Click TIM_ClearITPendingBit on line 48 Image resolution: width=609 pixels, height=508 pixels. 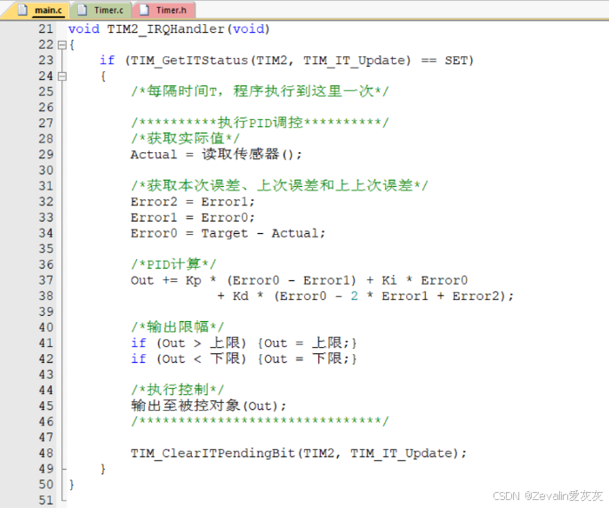click(x=212, y=454)
